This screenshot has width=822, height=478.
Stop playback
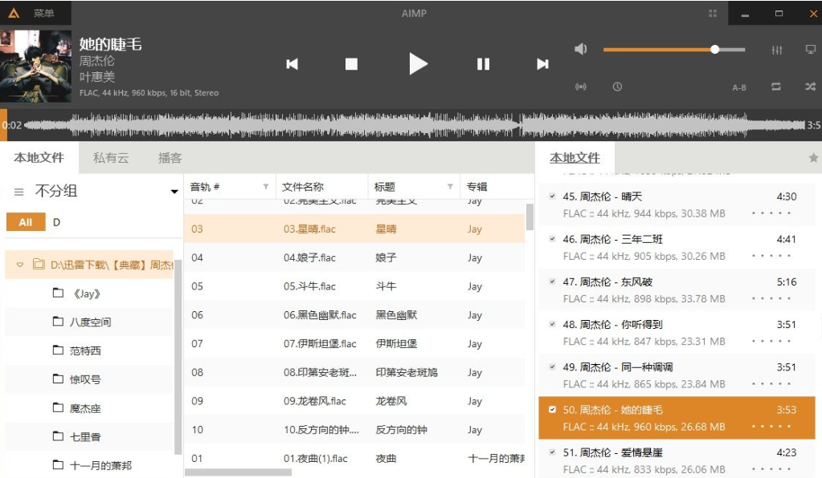tap(351, 64)
